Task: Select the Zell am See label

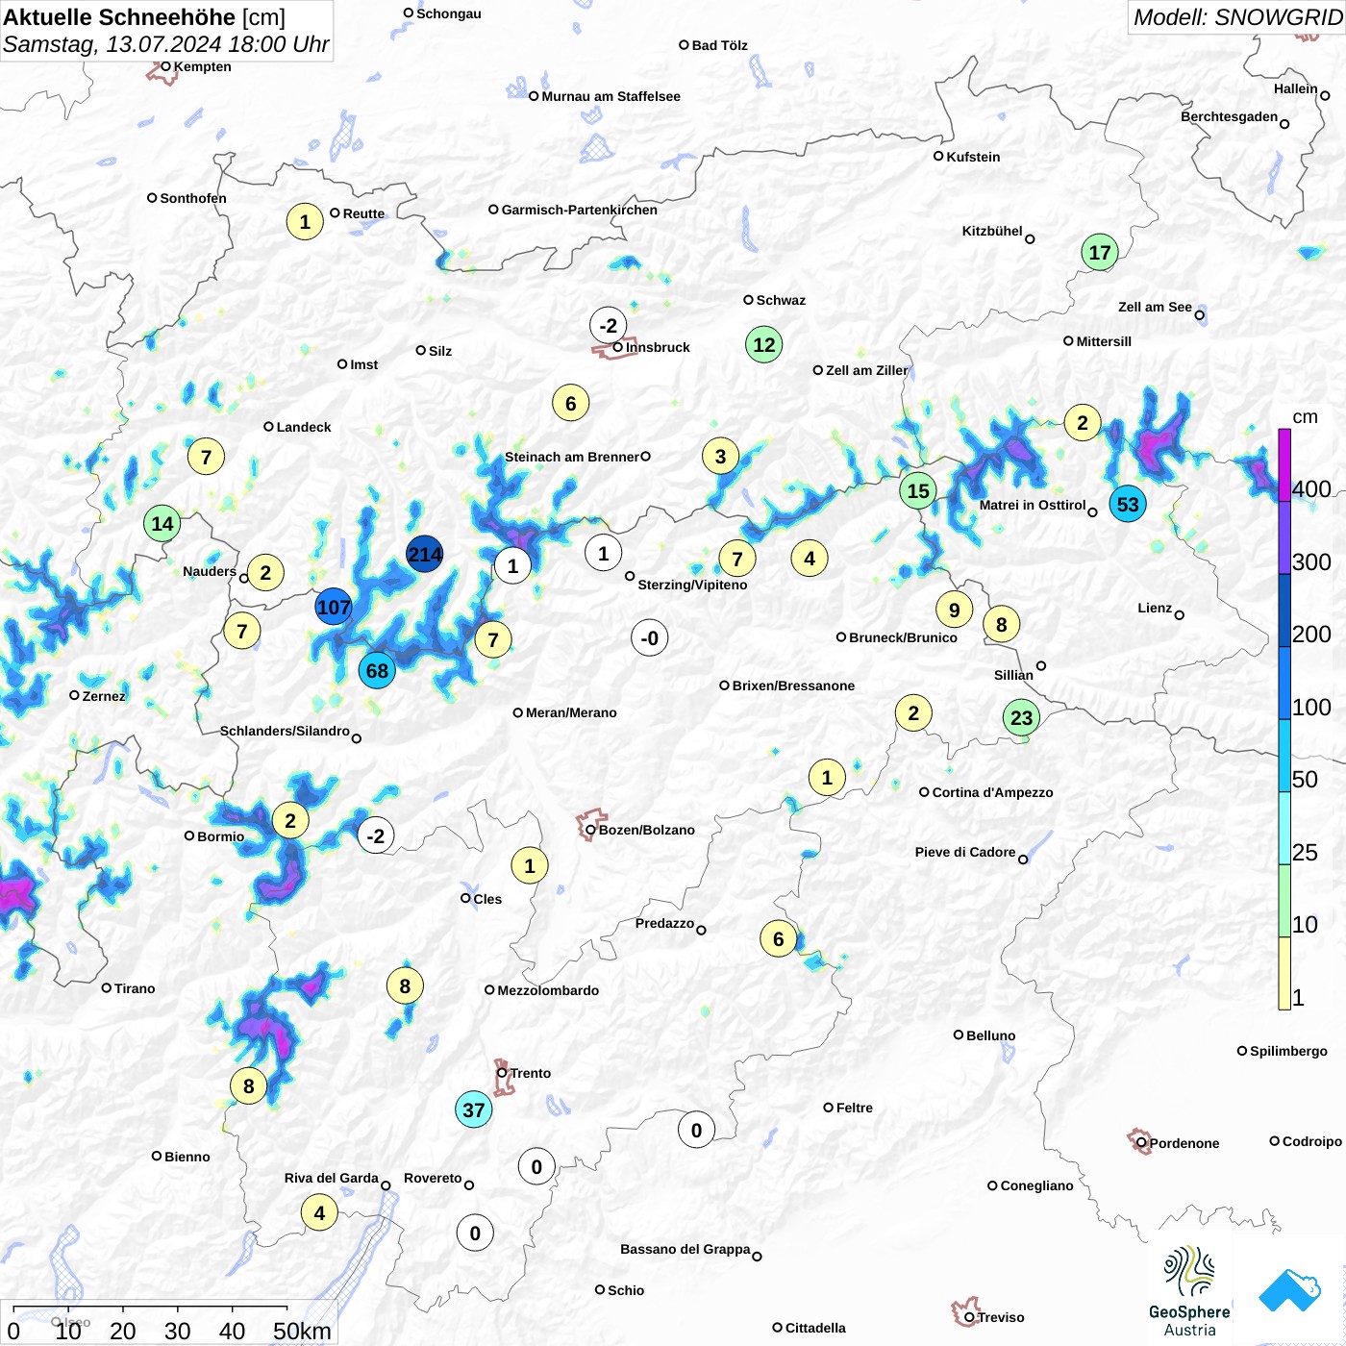Action: pyautogui.click(x=1155, y=307)
